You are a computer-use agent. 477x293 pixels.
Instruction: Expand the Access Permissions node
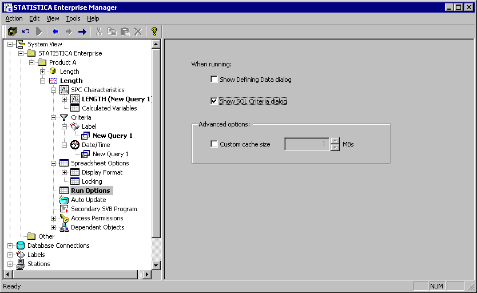click(54, 218)
